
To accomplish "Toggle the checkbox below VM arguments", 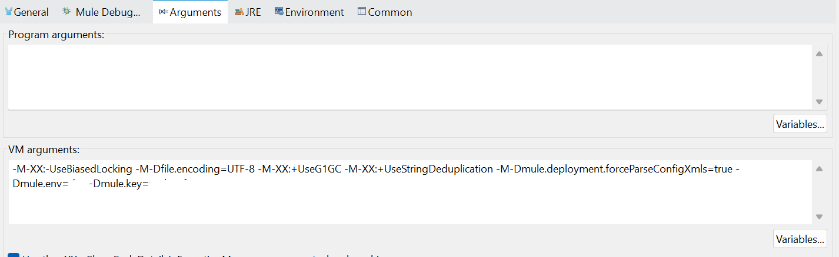I will click(x=13, y=255).
